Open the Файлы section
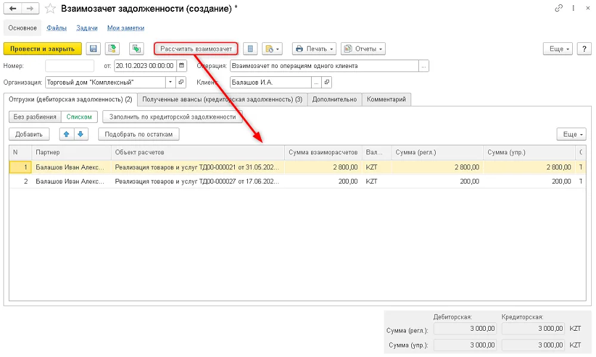596x357 pixels. (x=57, y=28)
